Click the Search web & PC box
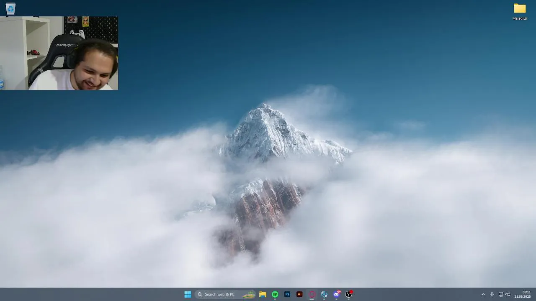This screenshot has height=301, width=536. pos(226,294)
